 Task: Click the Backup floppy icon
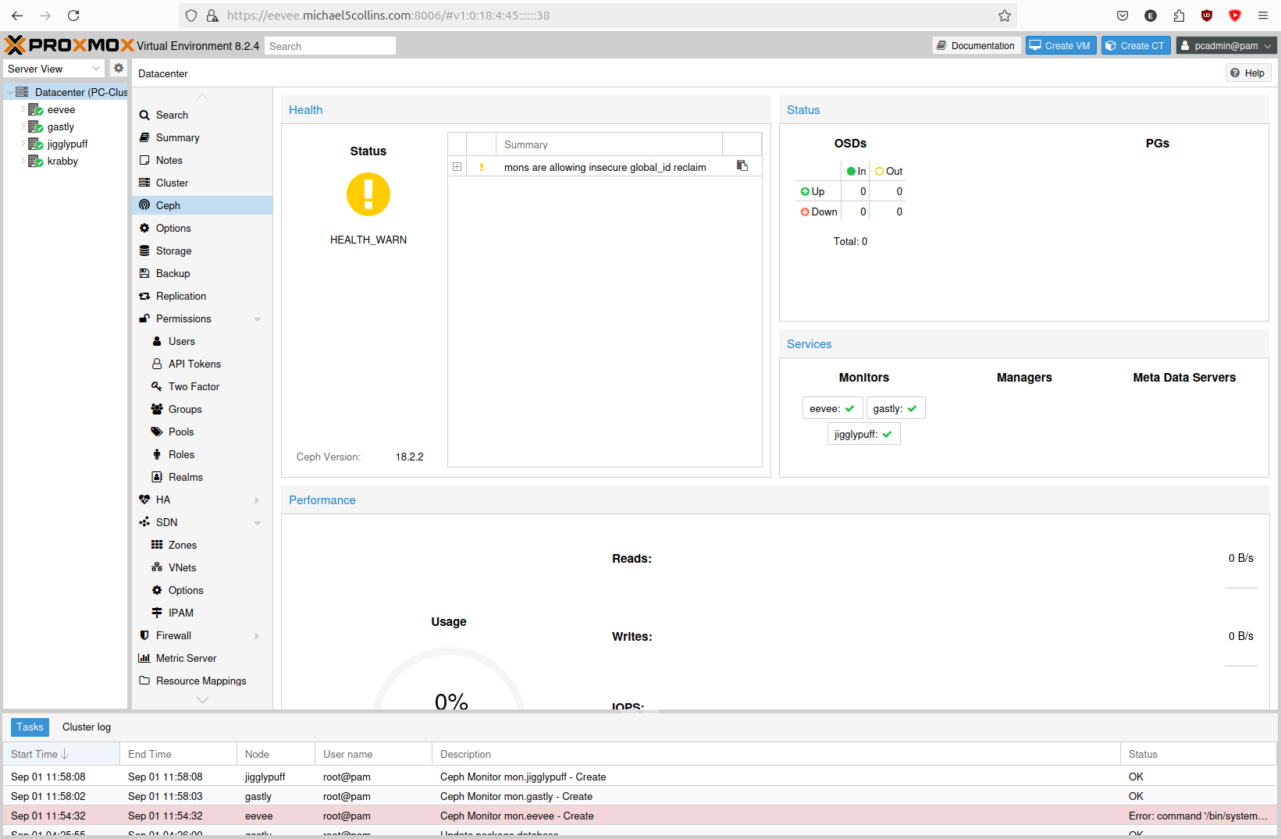coord(144,273)
